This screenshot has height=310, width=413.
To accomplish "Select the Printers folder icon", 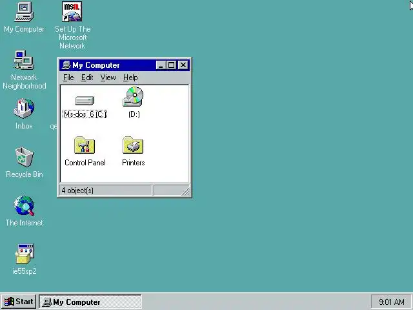I will [x=133, y=145].
